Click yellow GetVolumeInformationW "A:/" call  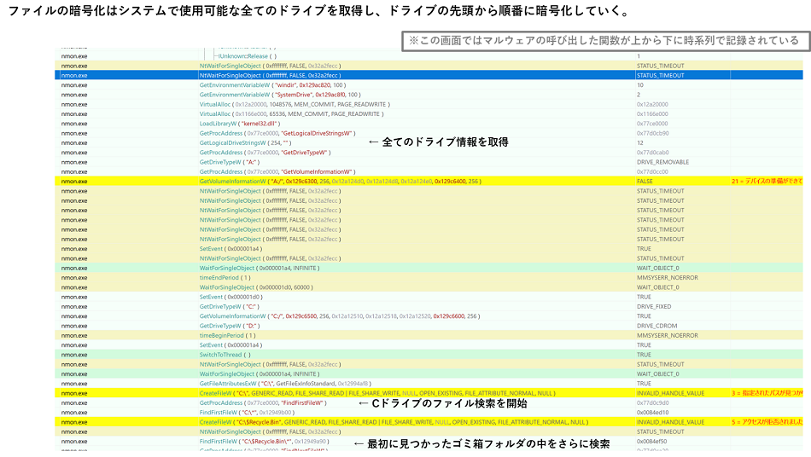click(x=341, y=182)
